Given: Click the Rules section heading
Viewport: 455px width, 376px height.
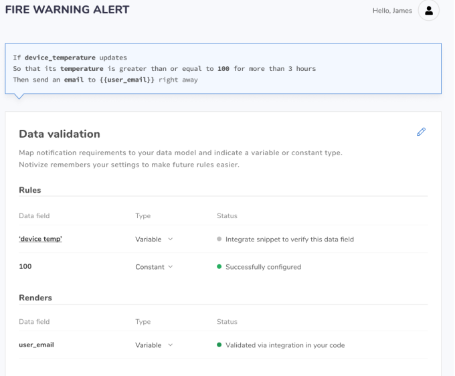Looking at the screenshot, I should 30,190.
